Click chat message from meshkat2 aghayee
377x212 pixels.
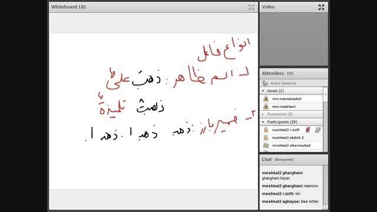[290, 201]
